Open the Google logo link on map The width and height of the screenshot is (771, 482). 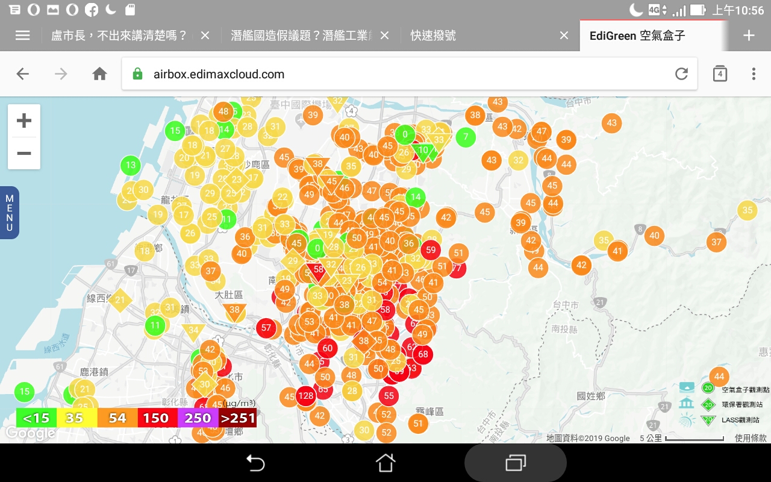30,433
